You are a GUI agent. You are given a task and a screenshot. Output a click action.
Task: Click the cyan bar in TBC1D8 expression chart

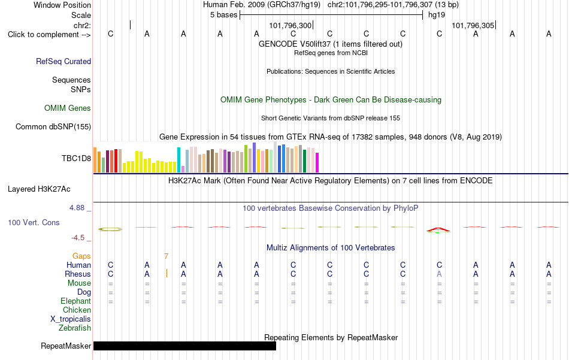(178, 160)
